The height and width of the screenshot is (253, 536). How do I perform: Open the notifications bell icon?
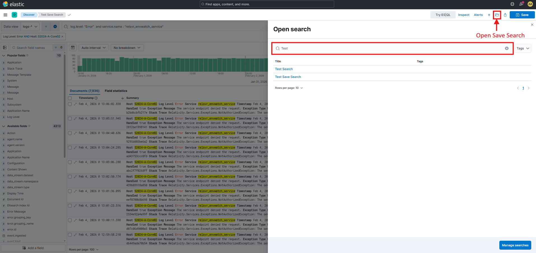521,4
